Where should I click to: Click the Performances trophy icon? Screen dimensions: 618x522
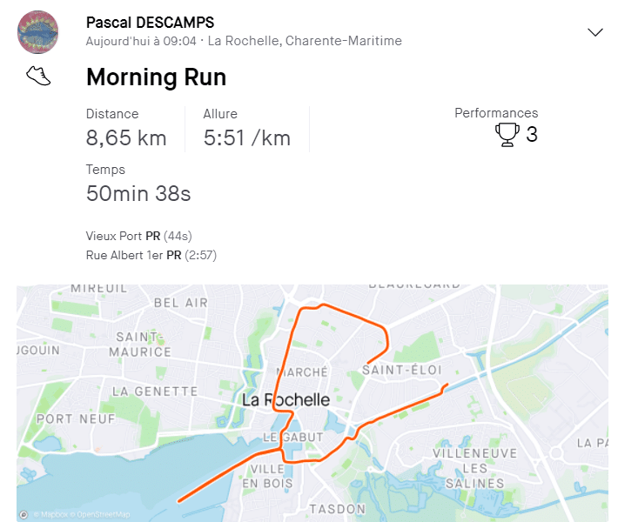[x=507, y=135]
